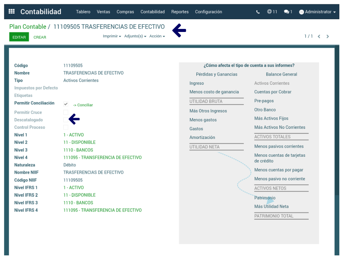
Task: Enable the Permitir Cruce checkbox
Action: point(66,112)
